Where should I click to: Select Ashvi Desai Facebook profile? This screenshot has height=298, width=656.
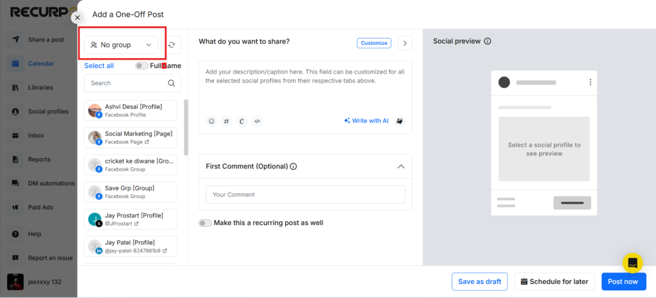coord(131,110)
